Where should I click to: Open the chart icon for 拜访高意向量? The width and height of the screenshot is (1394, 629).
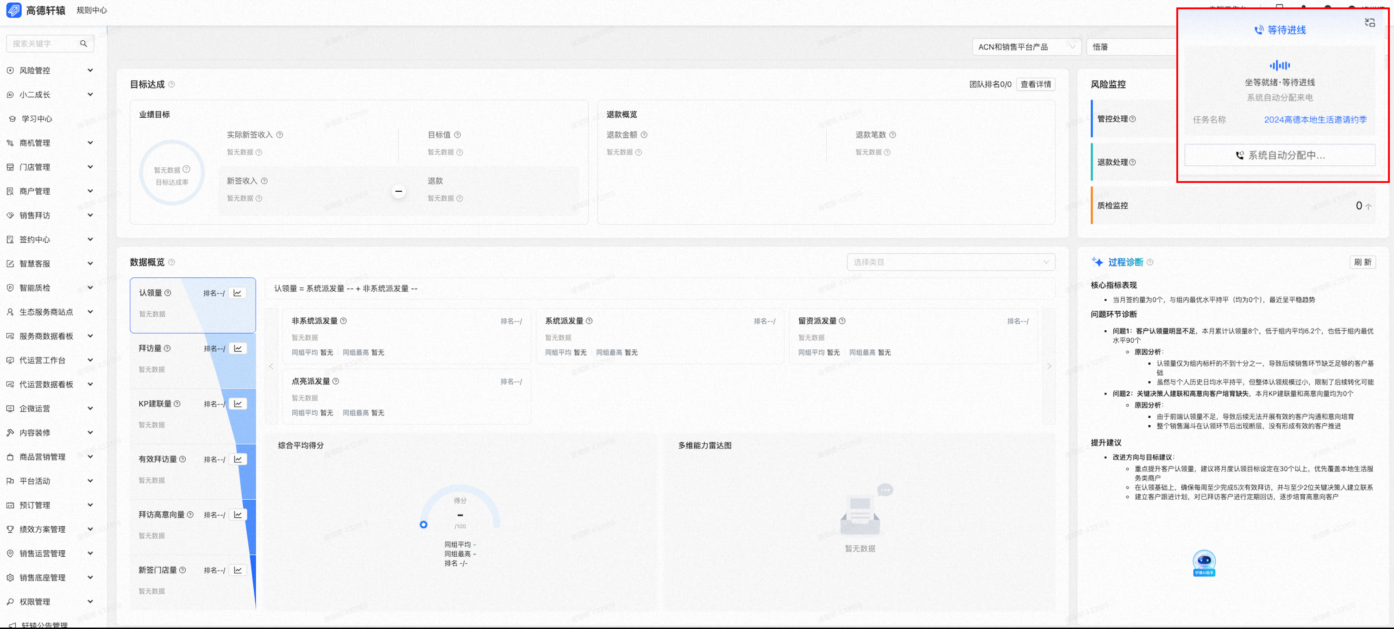coord(238,515)
